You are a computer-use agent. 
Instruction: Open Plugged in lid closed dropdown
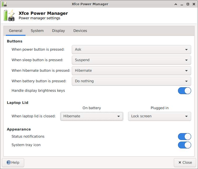pos(160,116)
